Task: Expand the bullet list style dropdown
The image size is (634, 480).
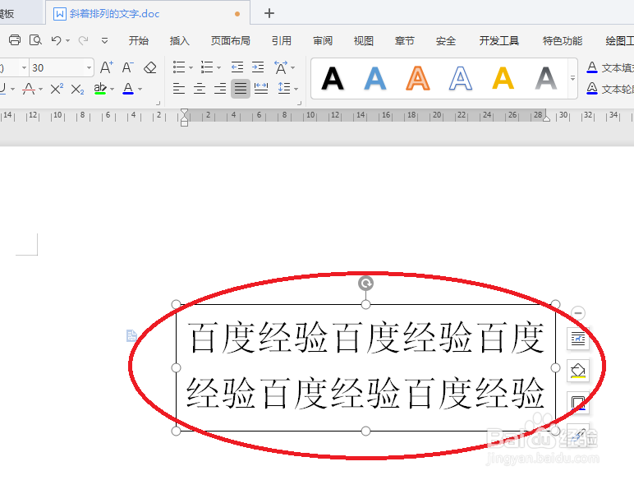Action: tap(191, 67)
